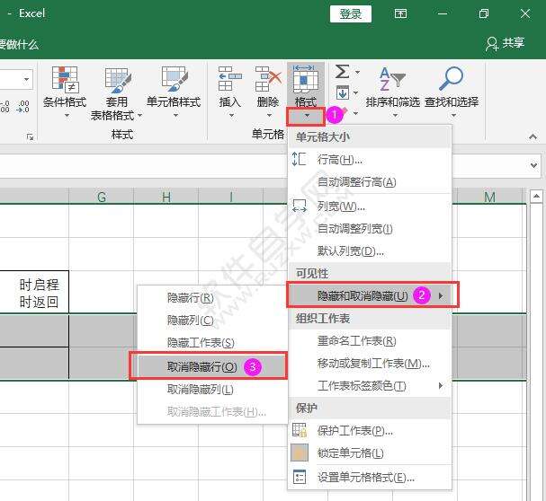
Task: Click the Insert (插入) cells icon
Action: [230, 81]
